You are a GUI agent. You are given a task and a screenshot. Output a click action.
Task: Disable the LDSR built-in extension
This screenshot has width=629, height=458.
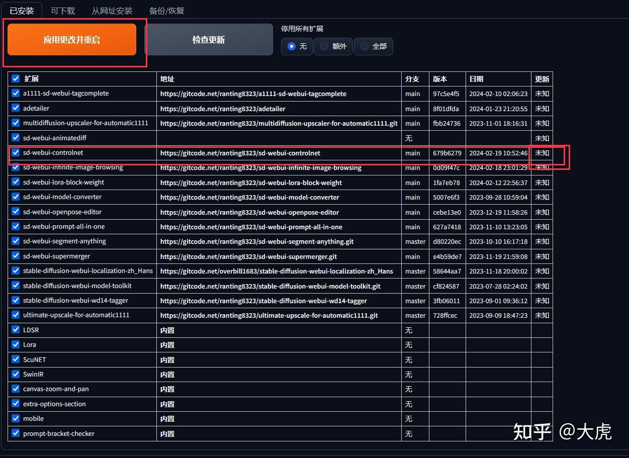(15, 330)
